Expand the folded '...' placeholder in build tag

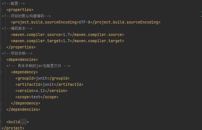(23, 122)
